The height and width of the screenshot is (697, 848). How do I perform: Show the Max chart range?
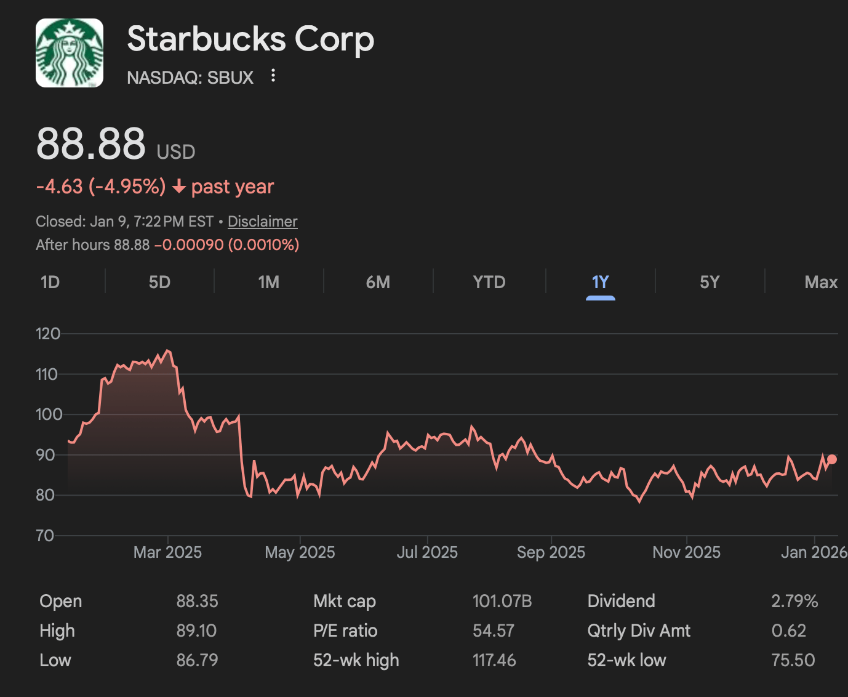point(821,282)
